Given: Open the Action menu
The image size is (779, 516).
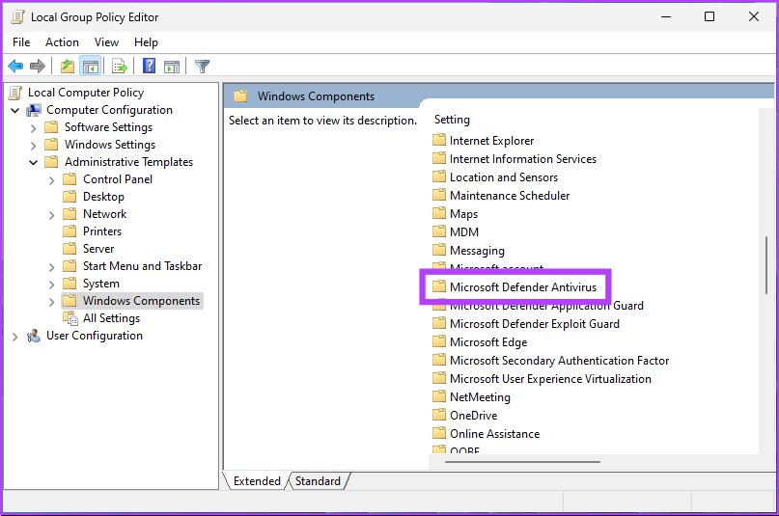Looking at the screenshot, I should coord(62,42).
